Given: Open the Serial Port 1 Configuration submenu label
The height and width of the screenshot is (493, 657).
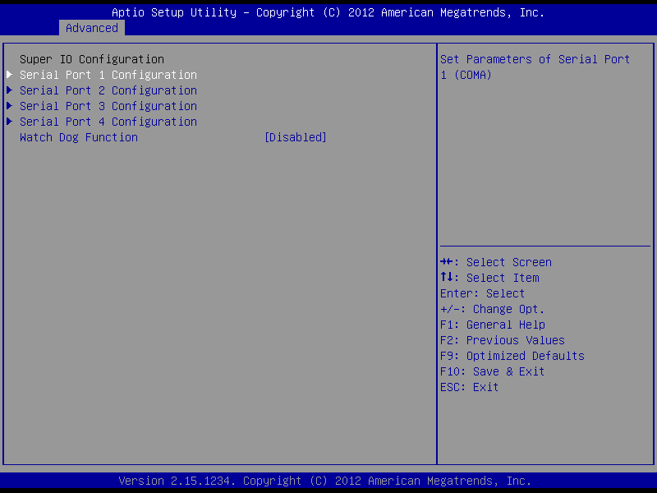Looking at the screenshot, I should 108,75.
